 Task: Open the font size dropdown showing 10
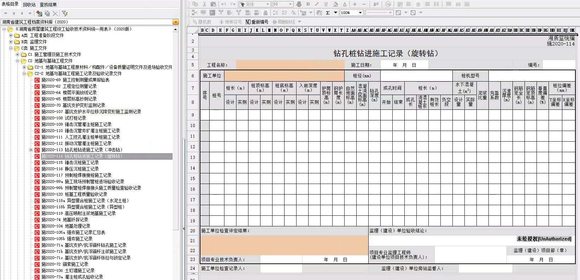click(x=283, y=4)
